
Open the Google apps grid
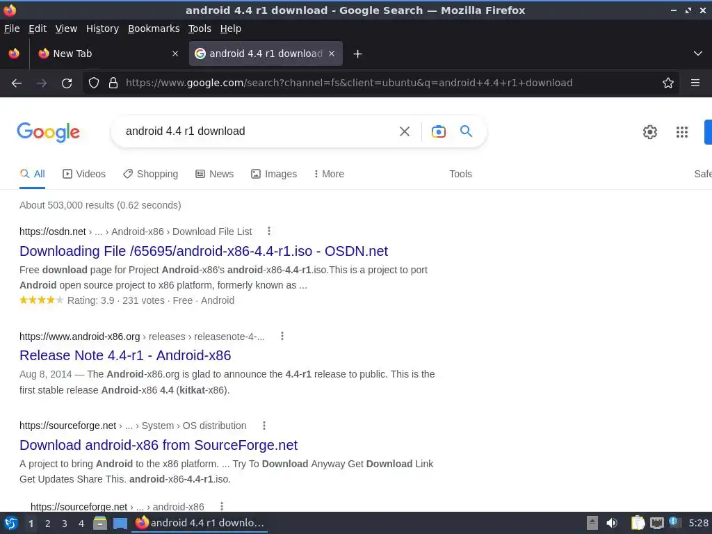tap(682, 131)
